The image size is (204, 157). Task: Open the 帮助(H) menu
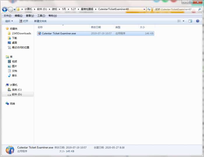[52, 16]
